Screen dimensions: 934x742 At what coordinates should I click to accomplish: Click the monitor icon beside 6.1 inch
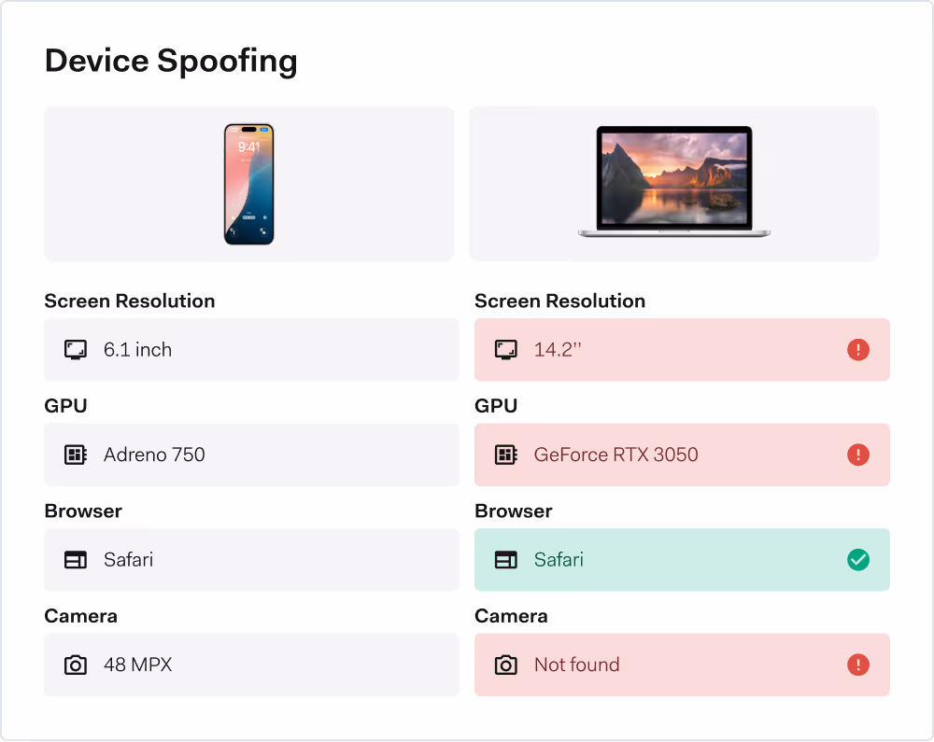point(75,350)
